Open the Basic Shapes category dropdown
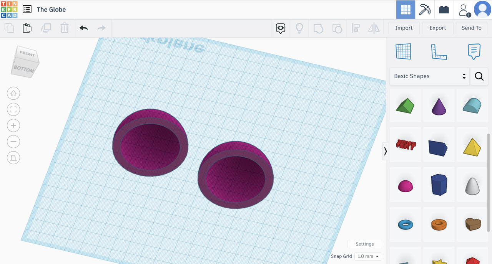The image size is (492, 264). click(429, 76)
